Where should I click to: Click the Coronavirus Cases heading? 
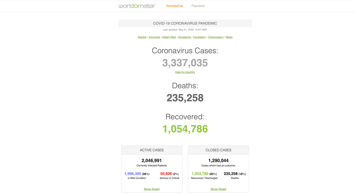pyautogui.click(x=185, y=51)
